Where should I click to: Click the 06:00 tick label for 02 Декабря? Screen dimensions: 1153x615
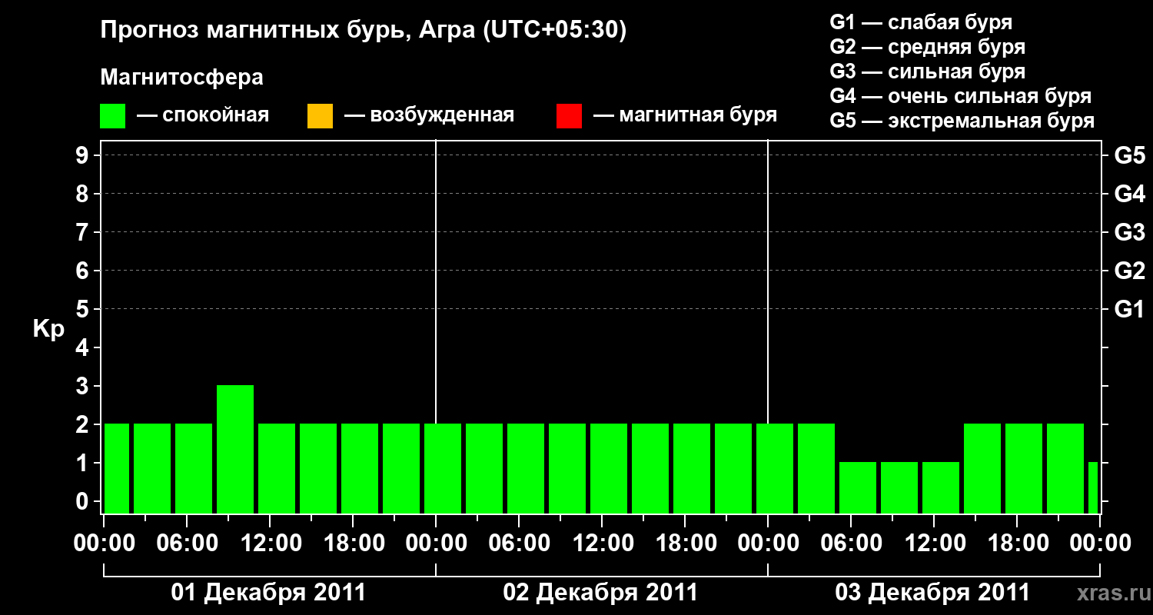[519, 544]
